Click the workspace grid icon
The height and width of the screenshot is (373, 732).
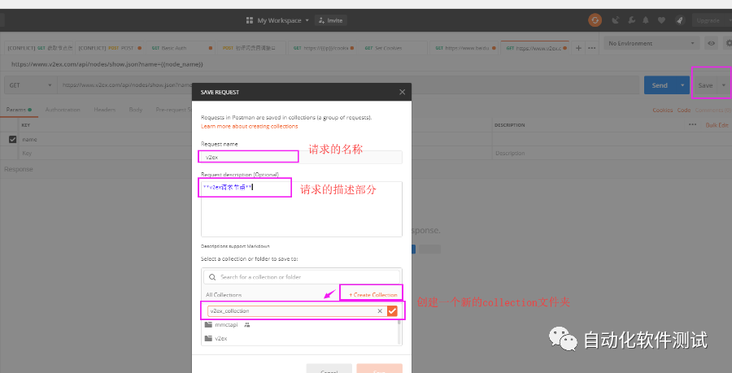point(250,20)
